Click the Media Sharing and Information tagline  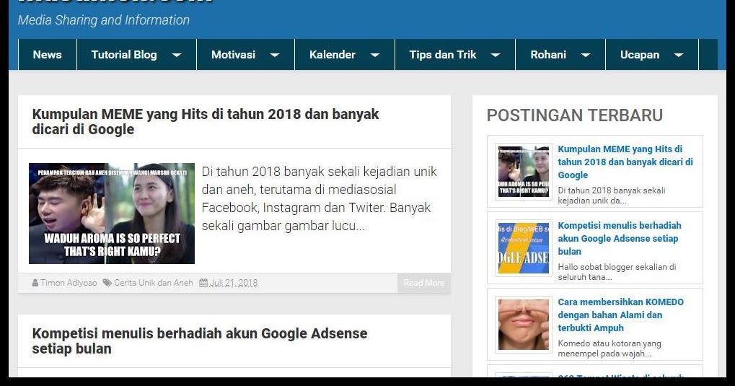(x=104, y=20)
